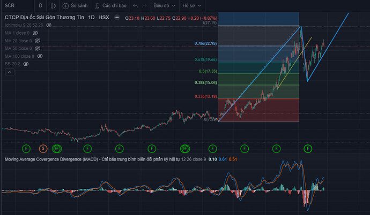Click the fx indicators icon
370x215 pixels.
pos(97,6)
